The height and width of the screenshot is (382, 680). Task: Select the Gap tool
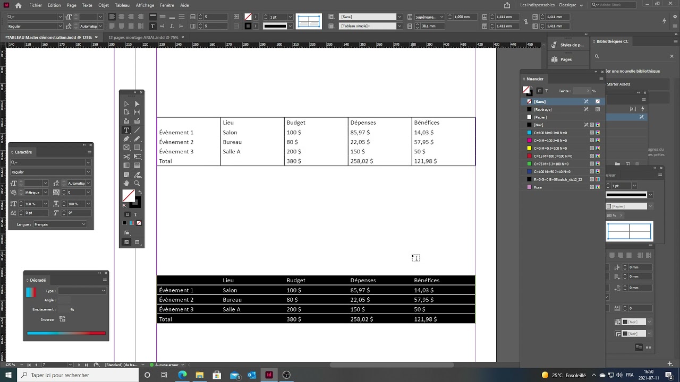coord(137,112)
